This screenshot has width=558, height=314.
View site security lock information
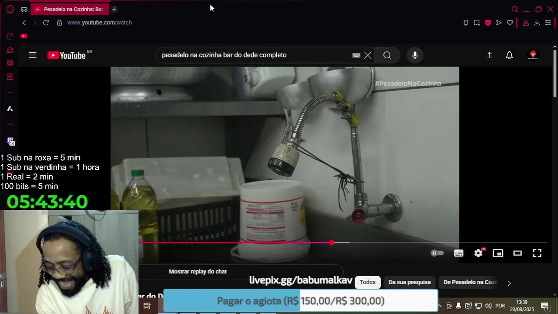point(59,23)
